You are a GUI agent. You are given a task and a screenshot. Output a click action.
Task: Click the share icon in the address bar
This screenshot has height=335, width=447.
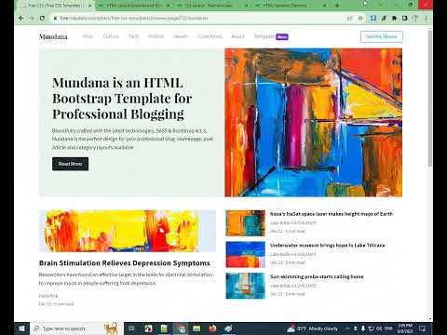pos(350,19)
